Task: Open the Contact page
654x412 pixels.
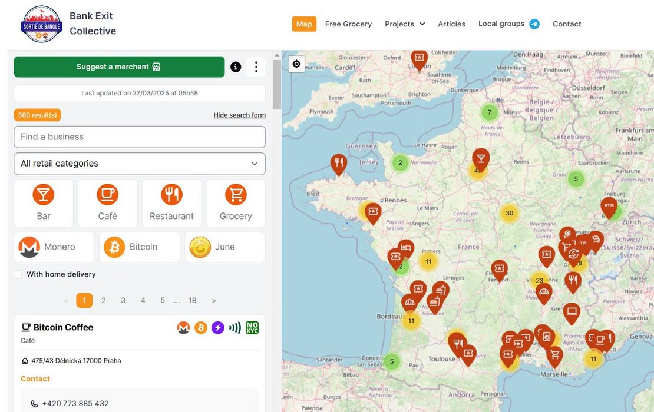Action: click(x=566, y=24)
